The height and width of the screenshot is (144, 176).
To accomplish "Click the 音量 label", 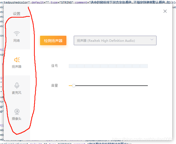I will click(x=55, y=86).
